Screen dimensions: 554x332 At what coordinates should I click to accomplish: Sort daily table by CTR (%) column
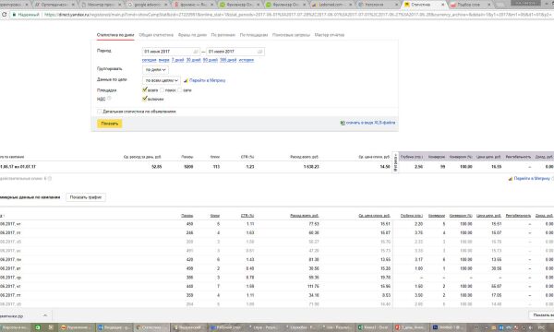[x=247, y=216]
